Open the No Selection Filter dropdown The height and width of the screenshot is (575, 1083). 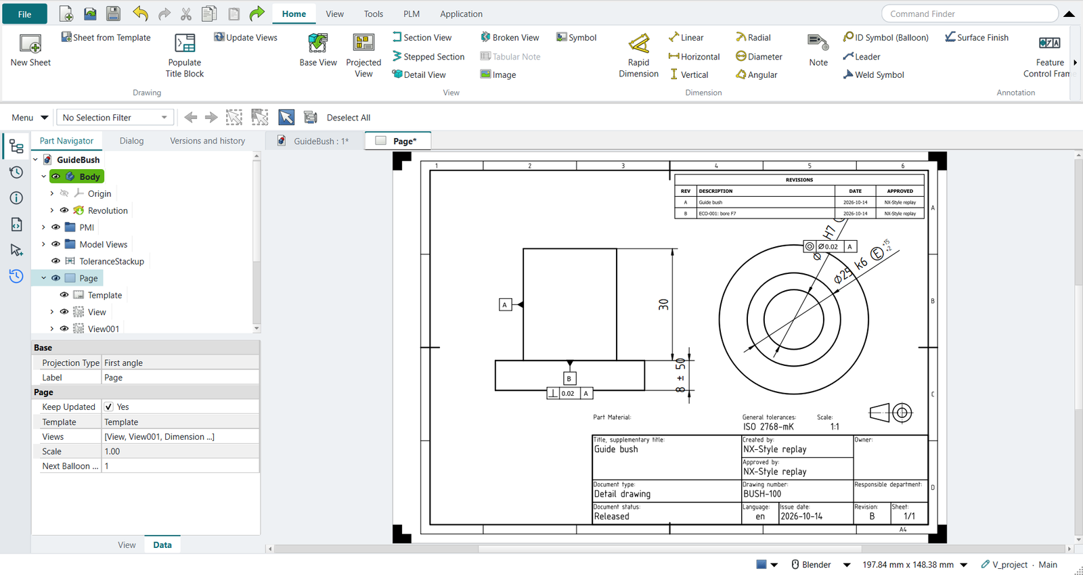[x=115, y=118]
